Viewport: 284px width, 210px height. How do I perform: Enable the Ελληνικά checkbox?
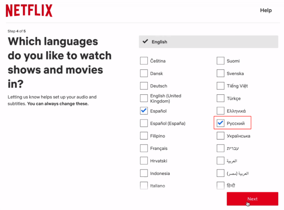(220, 111)
